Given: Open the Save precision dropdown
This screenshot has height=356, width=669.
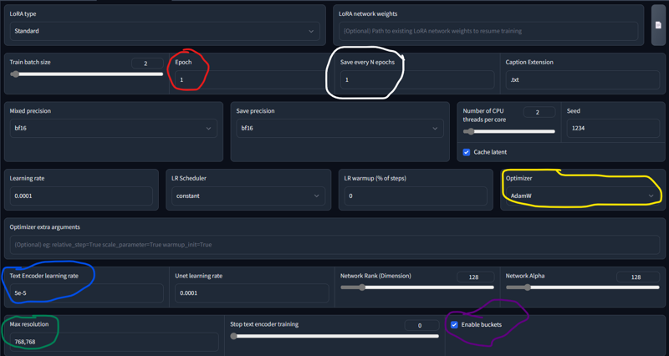Looking at the screenshot, I should click(x=340, y=129).
